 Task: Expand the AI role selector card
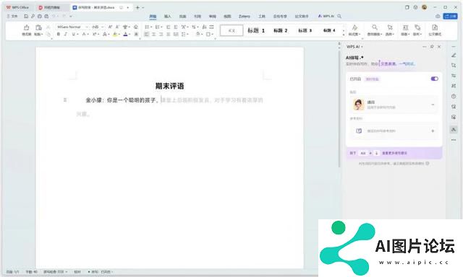click(x=394, y=105)
